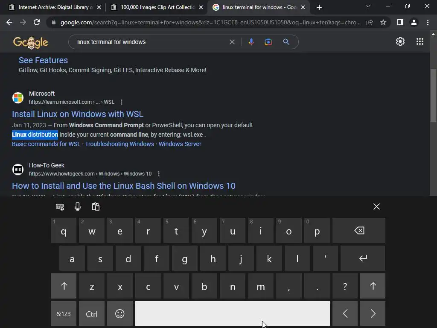Screen dimensions: 437x328
Task: Open keyboard settings on touch keyboard
Action: [x=60, y=207]
